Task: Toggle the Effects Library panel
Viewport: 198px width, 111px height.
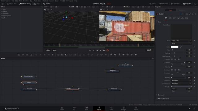Action: click(25, 4)
